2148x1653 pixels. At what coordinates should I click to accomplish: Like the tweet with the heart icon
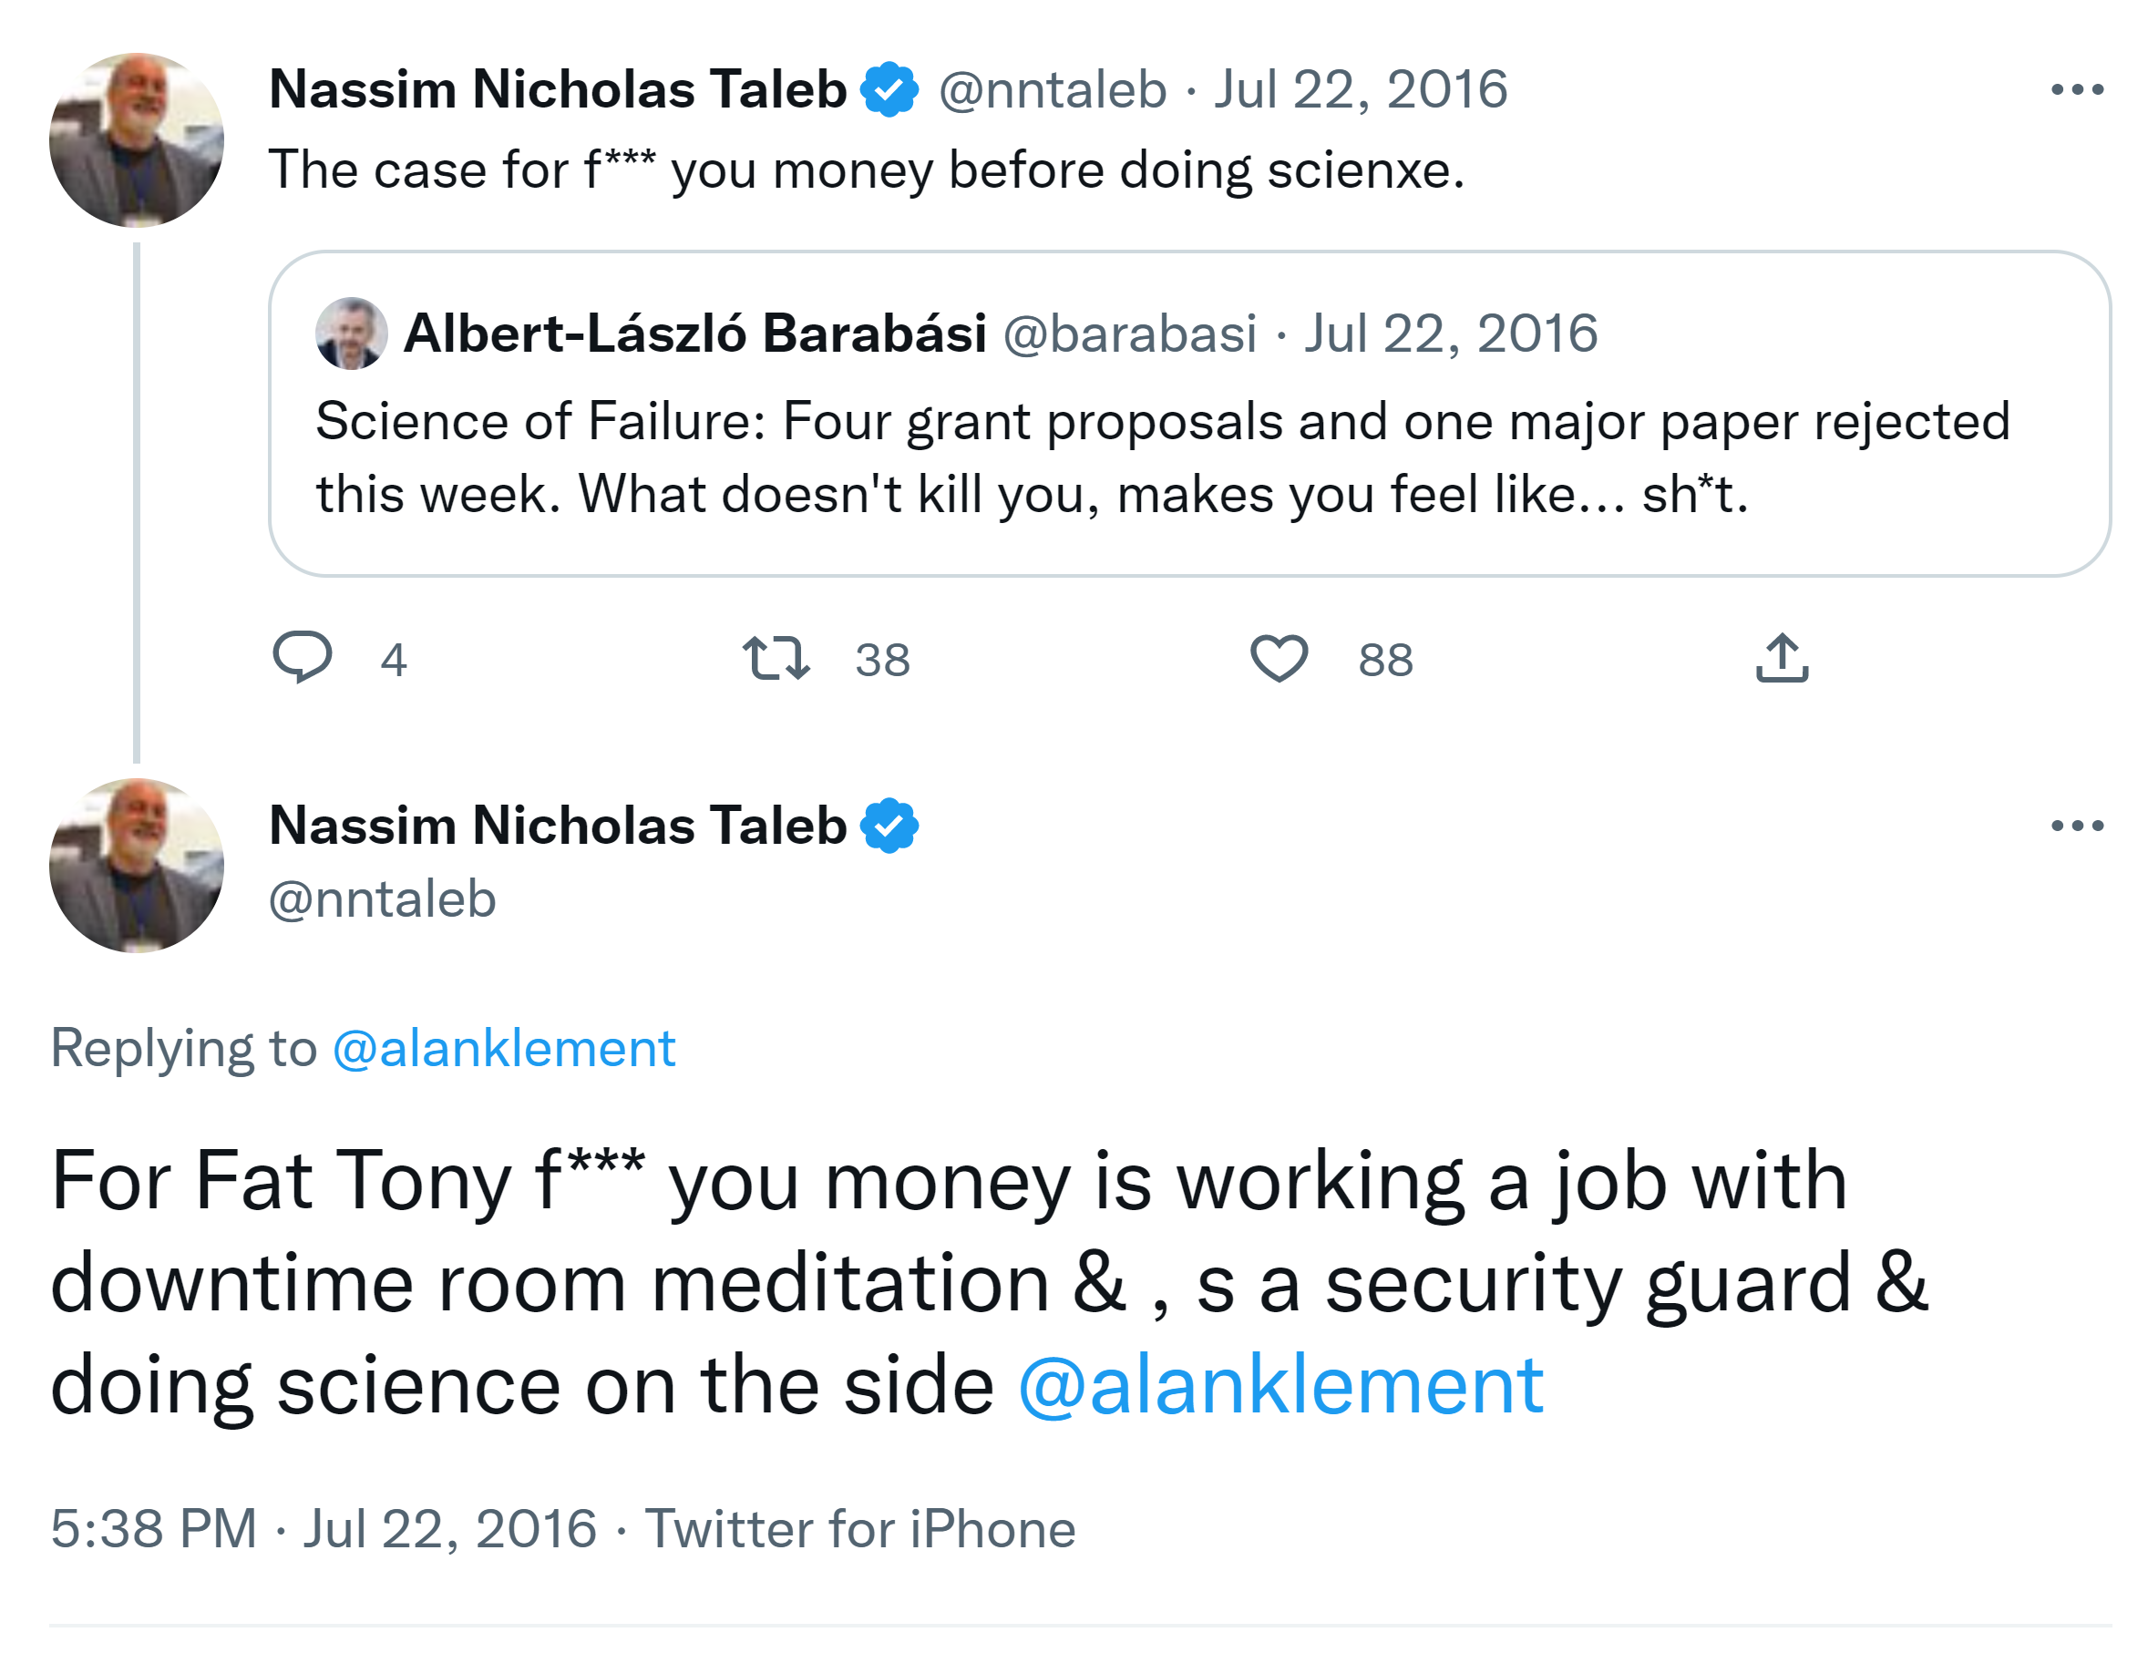pos(1279,658)
